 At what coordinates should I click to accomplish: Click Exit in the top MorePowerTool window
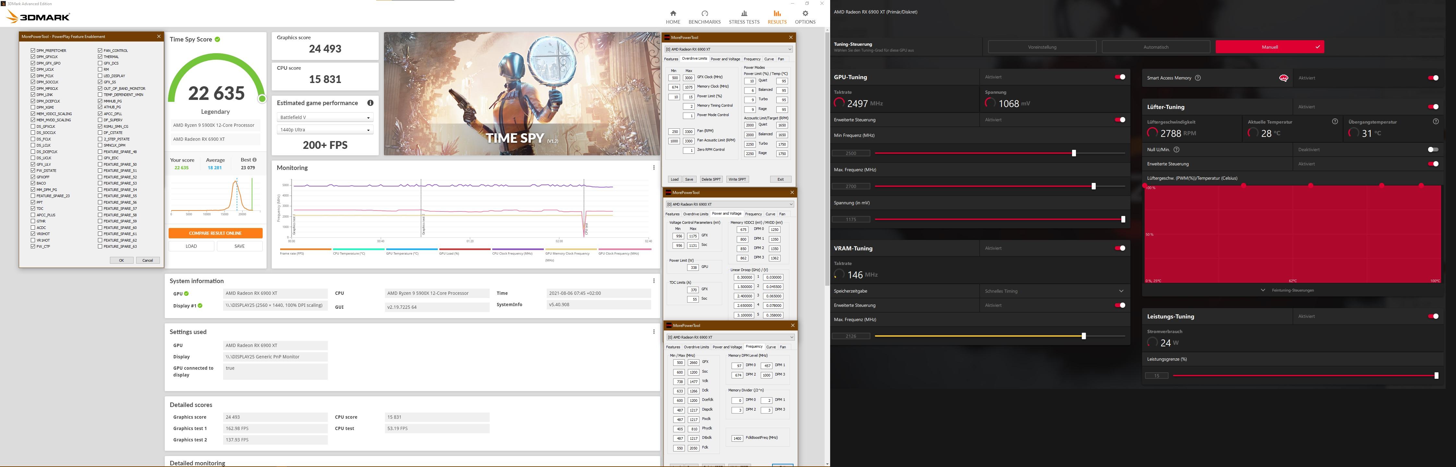[781, 179]
